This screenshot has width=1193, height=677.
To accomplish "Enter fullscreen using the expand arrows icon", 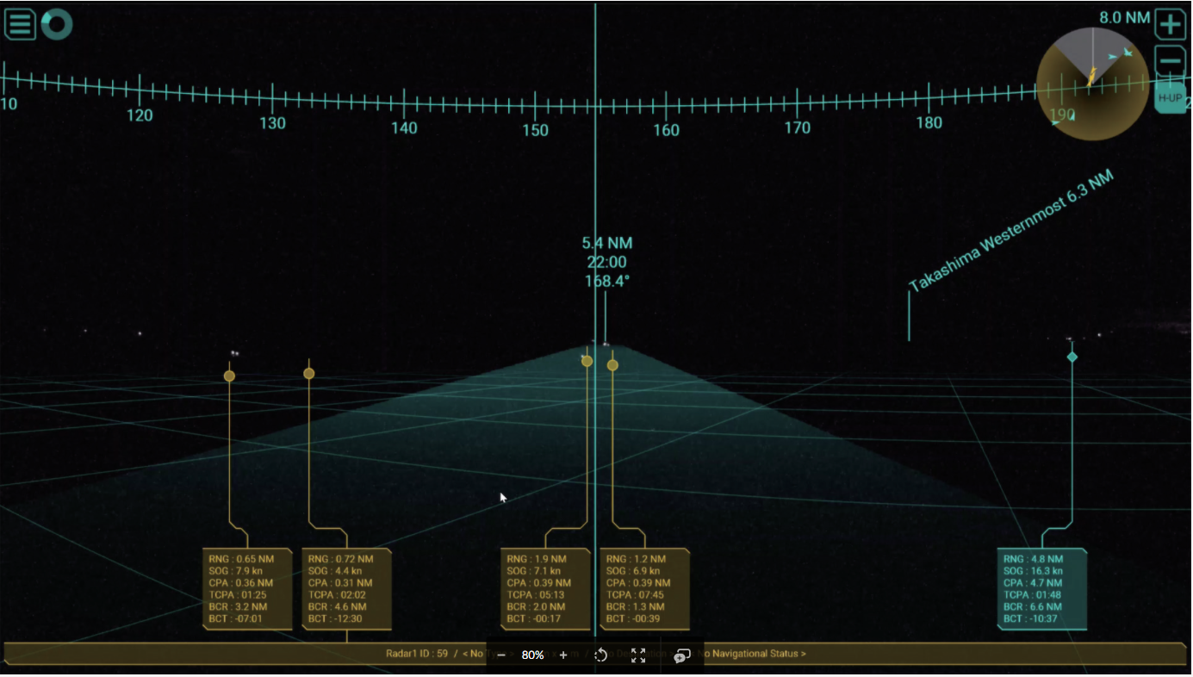I will pos(638,655).
